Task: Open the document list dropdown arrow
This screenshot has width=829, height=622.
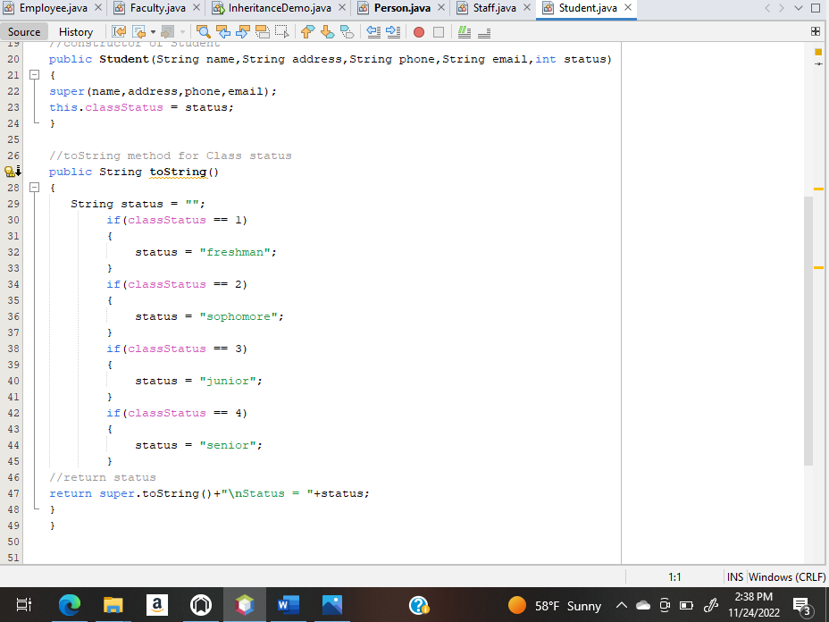Action: [x=799, y=7]
